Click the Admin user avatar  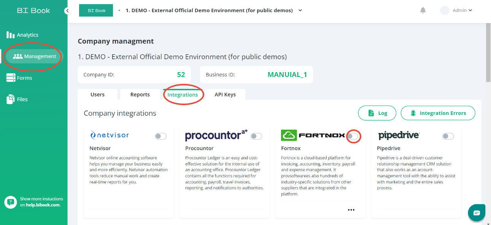(x=445, y=11)
